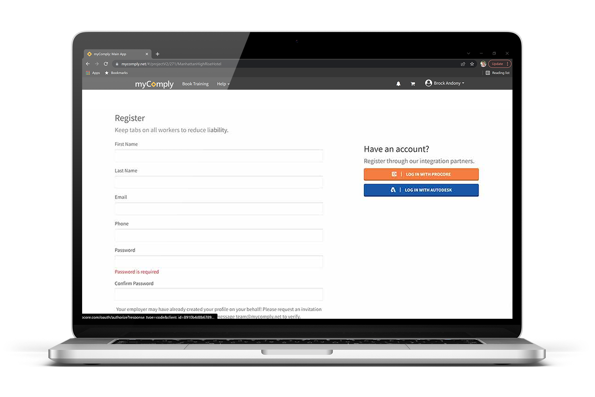Open the Bookmarks folder in bookmarks bar
595x397 pixels.
point(116,73)
